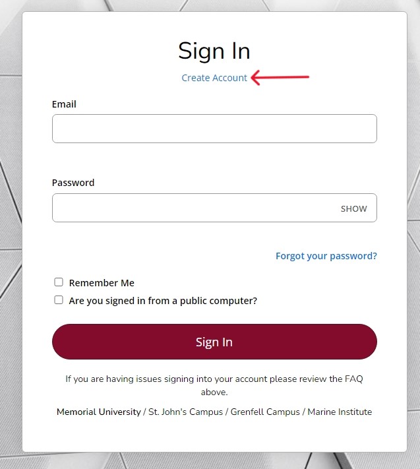Focus the Email input field
Image resolution: width=420 pixels, height=469 pixels.
coord(214,129)
